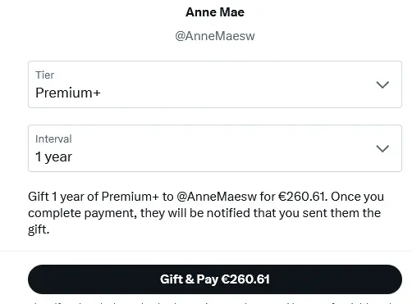Click the €260.61 price in the description

[x=303, y=197]
